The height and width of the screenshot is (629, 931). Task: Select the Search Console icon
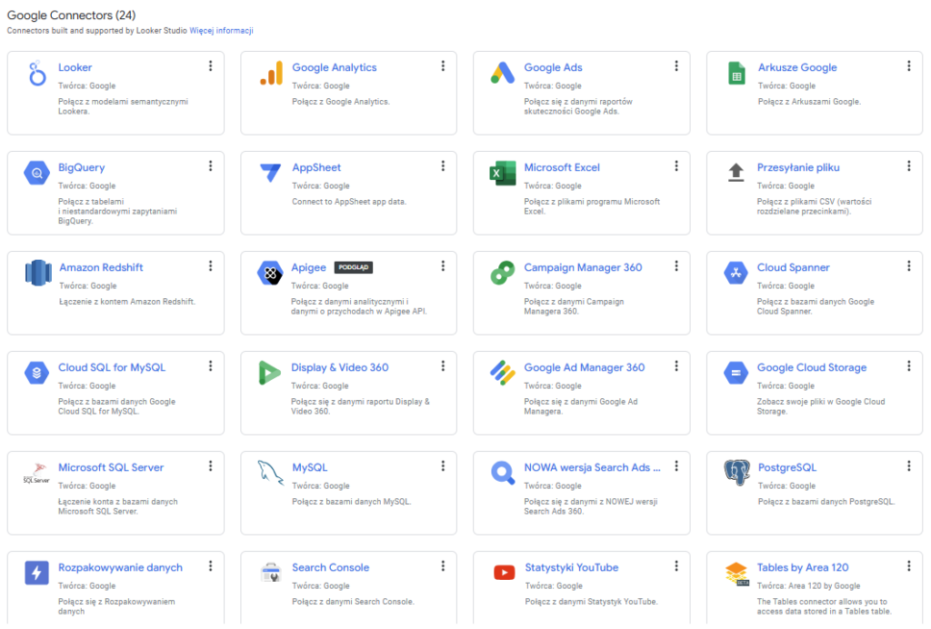pos(270,574)
